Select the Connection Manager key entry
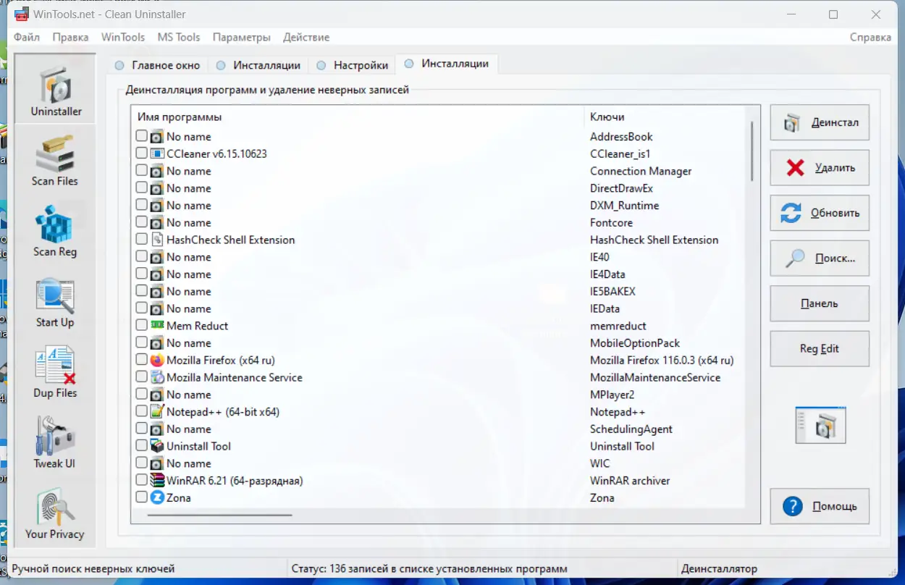 coord(641,172)
